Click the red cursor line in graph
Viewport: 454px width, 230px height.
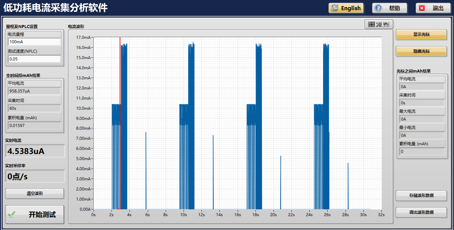[120, 84]
